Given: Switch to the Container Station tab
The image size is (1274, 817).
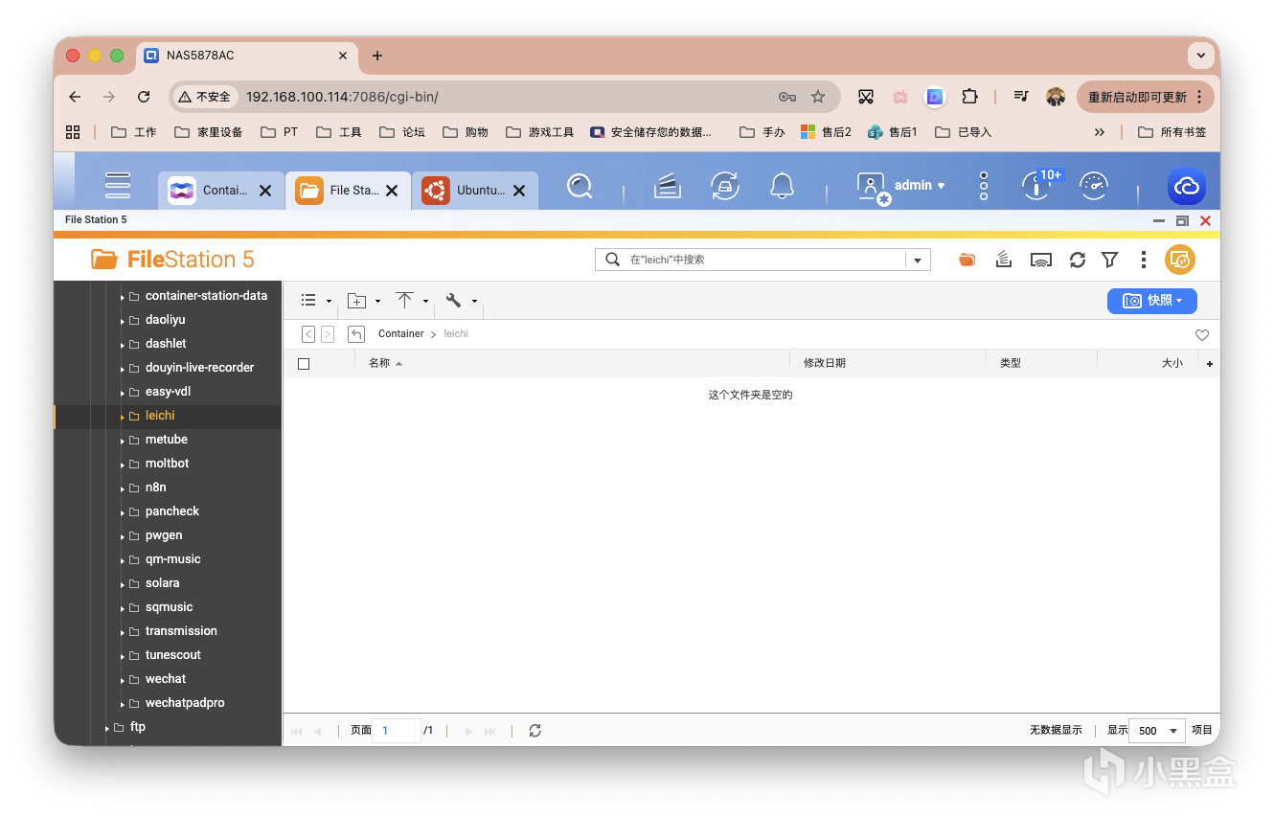Looking at the screenshot, I should (220, 191).
